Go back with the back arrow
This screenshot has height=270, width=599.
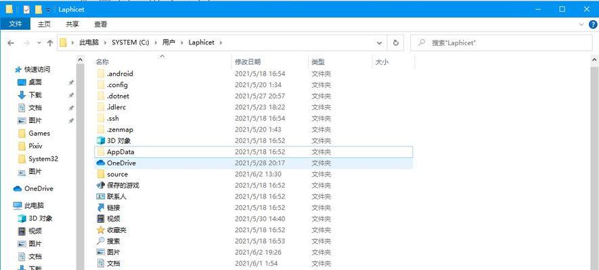[x=11, y=43]
